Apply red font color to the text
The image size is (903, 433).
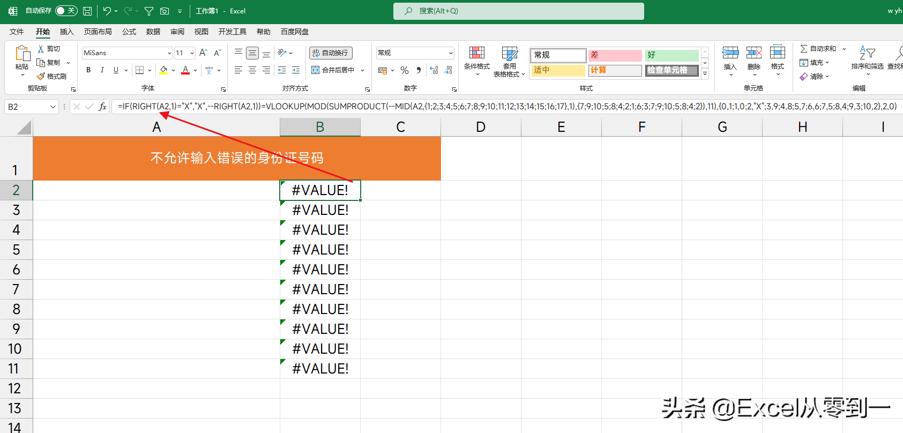[x=185, y=70]
